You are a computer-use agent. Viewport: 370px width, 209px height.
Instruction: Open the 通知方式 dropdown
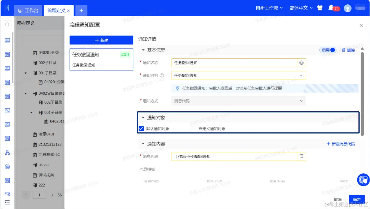pos(239,101)
